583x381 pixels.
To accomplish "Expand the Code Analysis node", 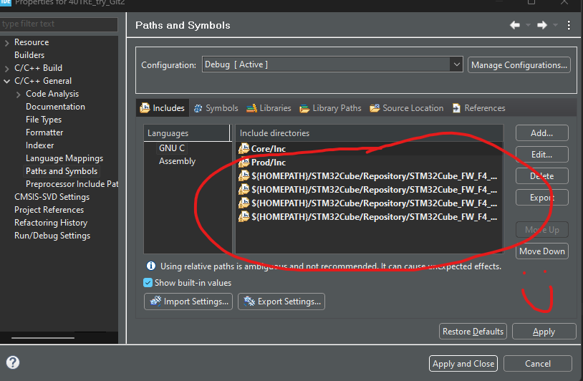I will 18,95.
